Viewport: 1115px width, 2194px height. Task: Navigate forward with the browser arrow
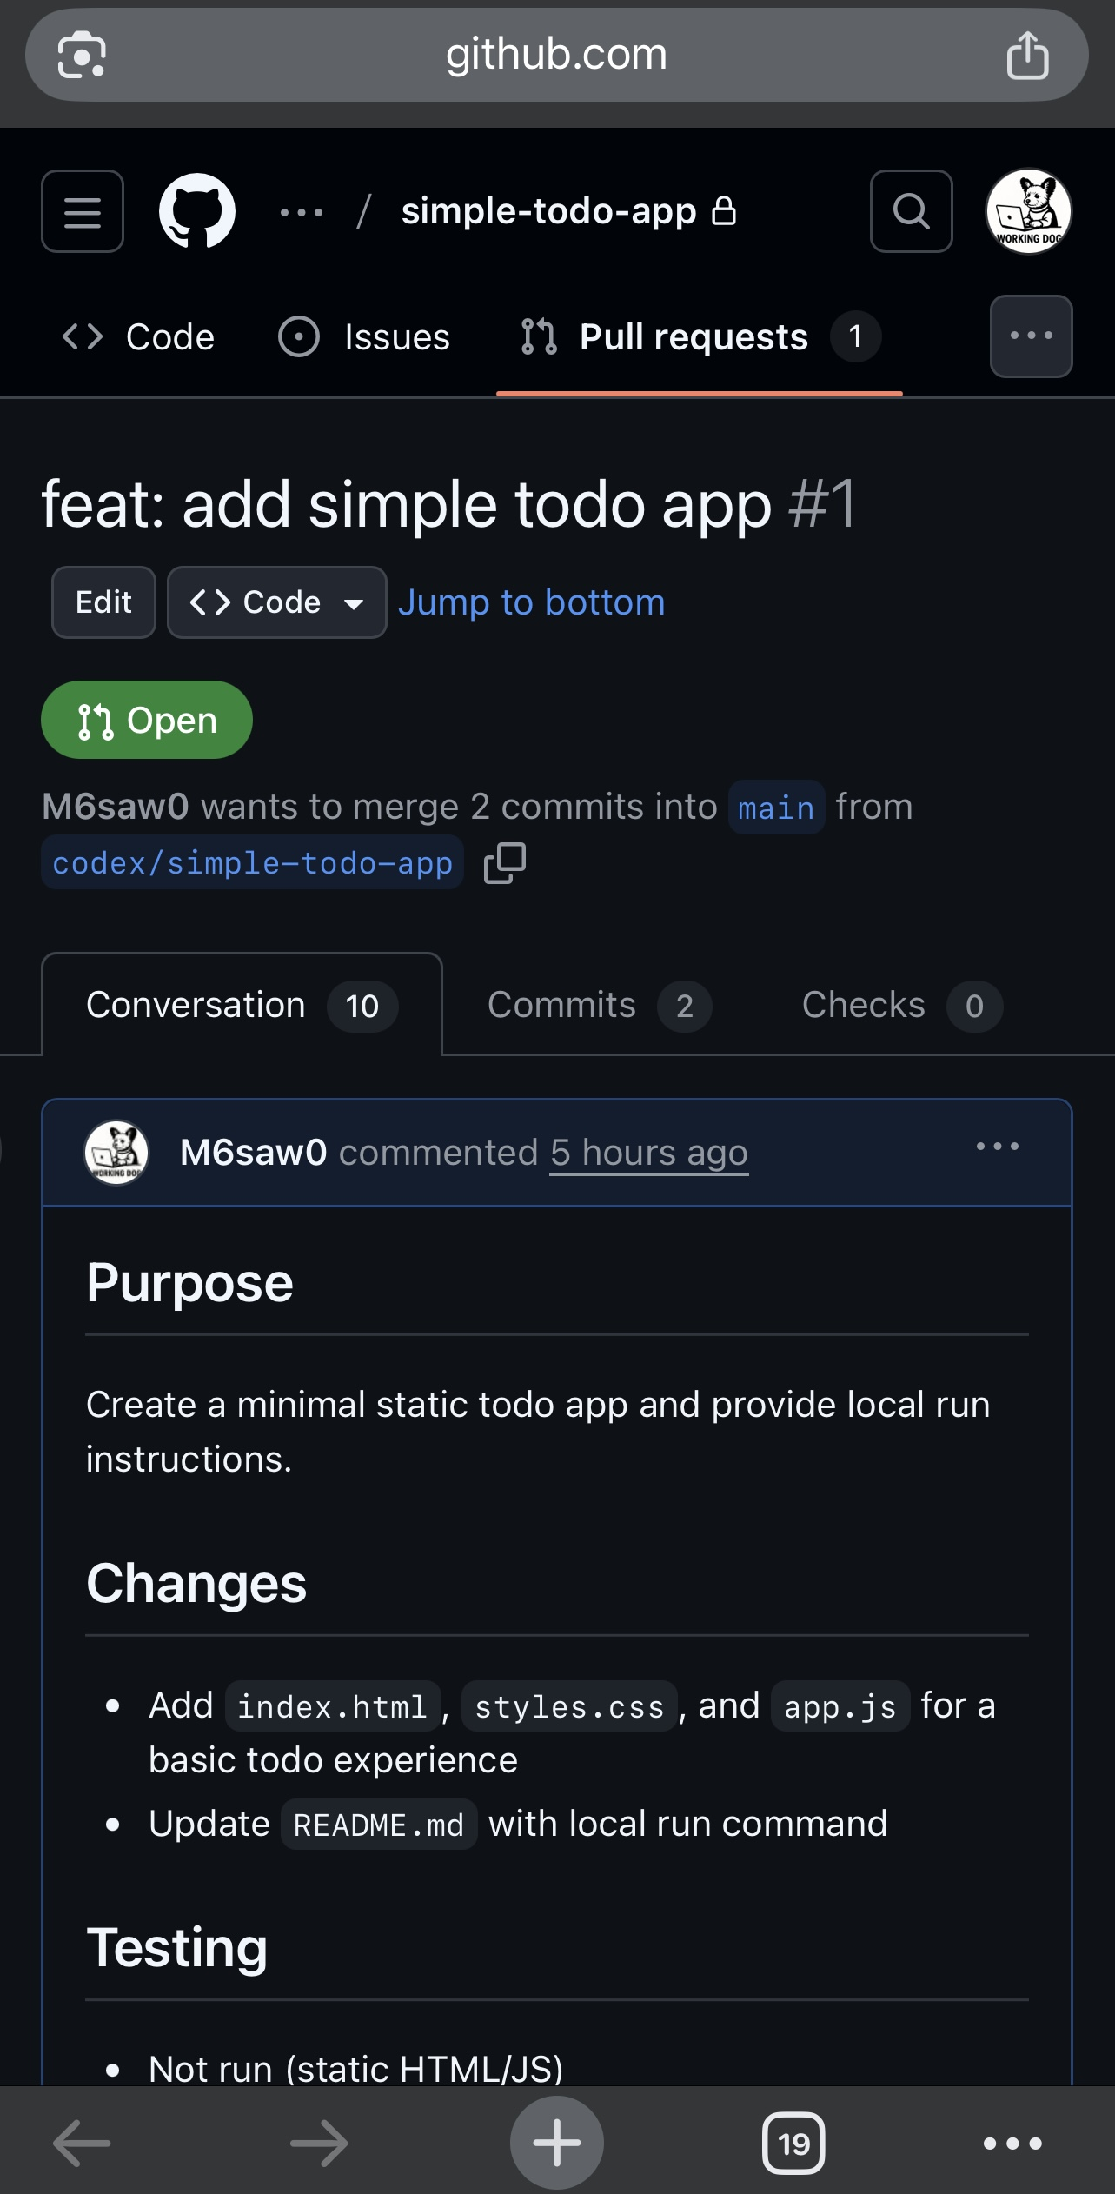[317, 2142]
